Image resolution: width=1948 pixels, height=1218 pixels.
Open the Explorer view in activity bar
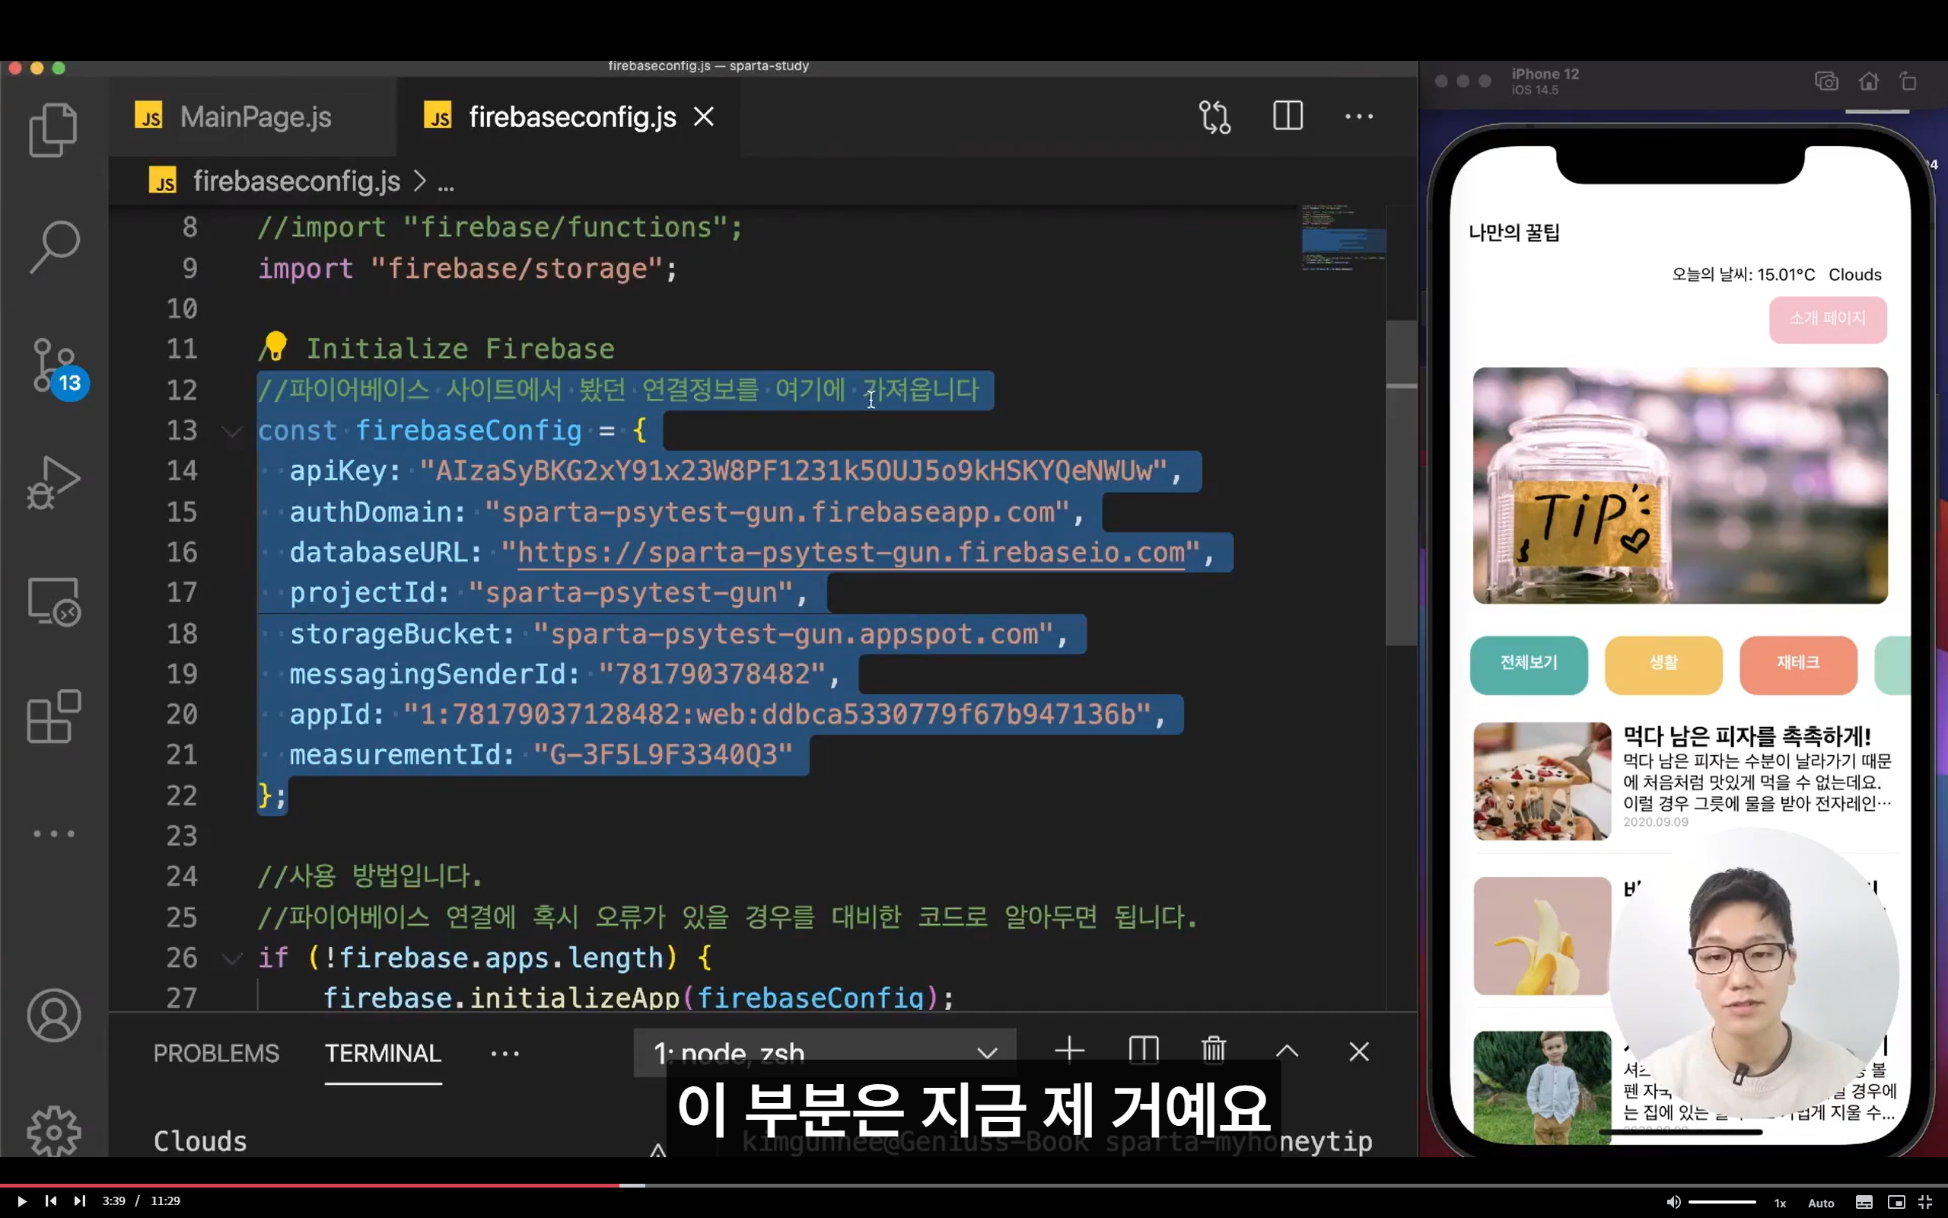tap(53, 129)
